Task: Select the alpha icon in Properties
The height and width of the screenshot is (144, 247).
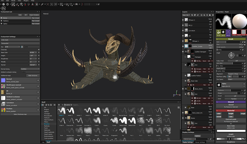Action: pyautogui.click(x=223, y=32)
